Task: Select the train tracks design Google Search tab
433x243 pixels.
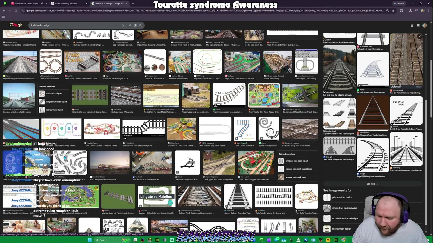Action: click(109, 3)
